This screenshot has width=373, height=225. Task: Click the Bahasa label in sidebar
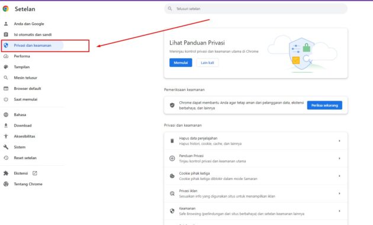[x=20, y=115]
